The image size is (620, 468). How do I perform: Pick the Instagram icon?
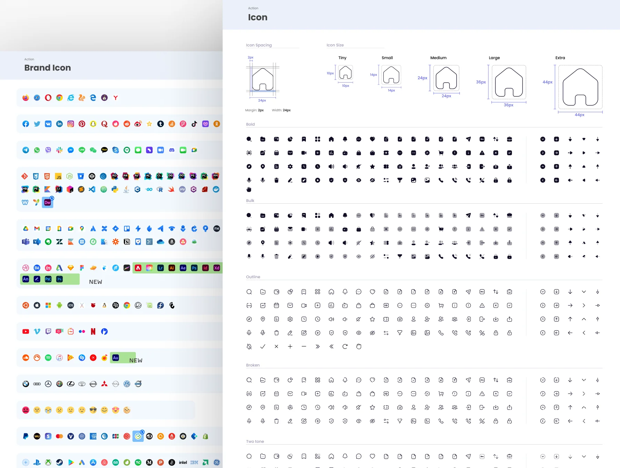[71, 124]
